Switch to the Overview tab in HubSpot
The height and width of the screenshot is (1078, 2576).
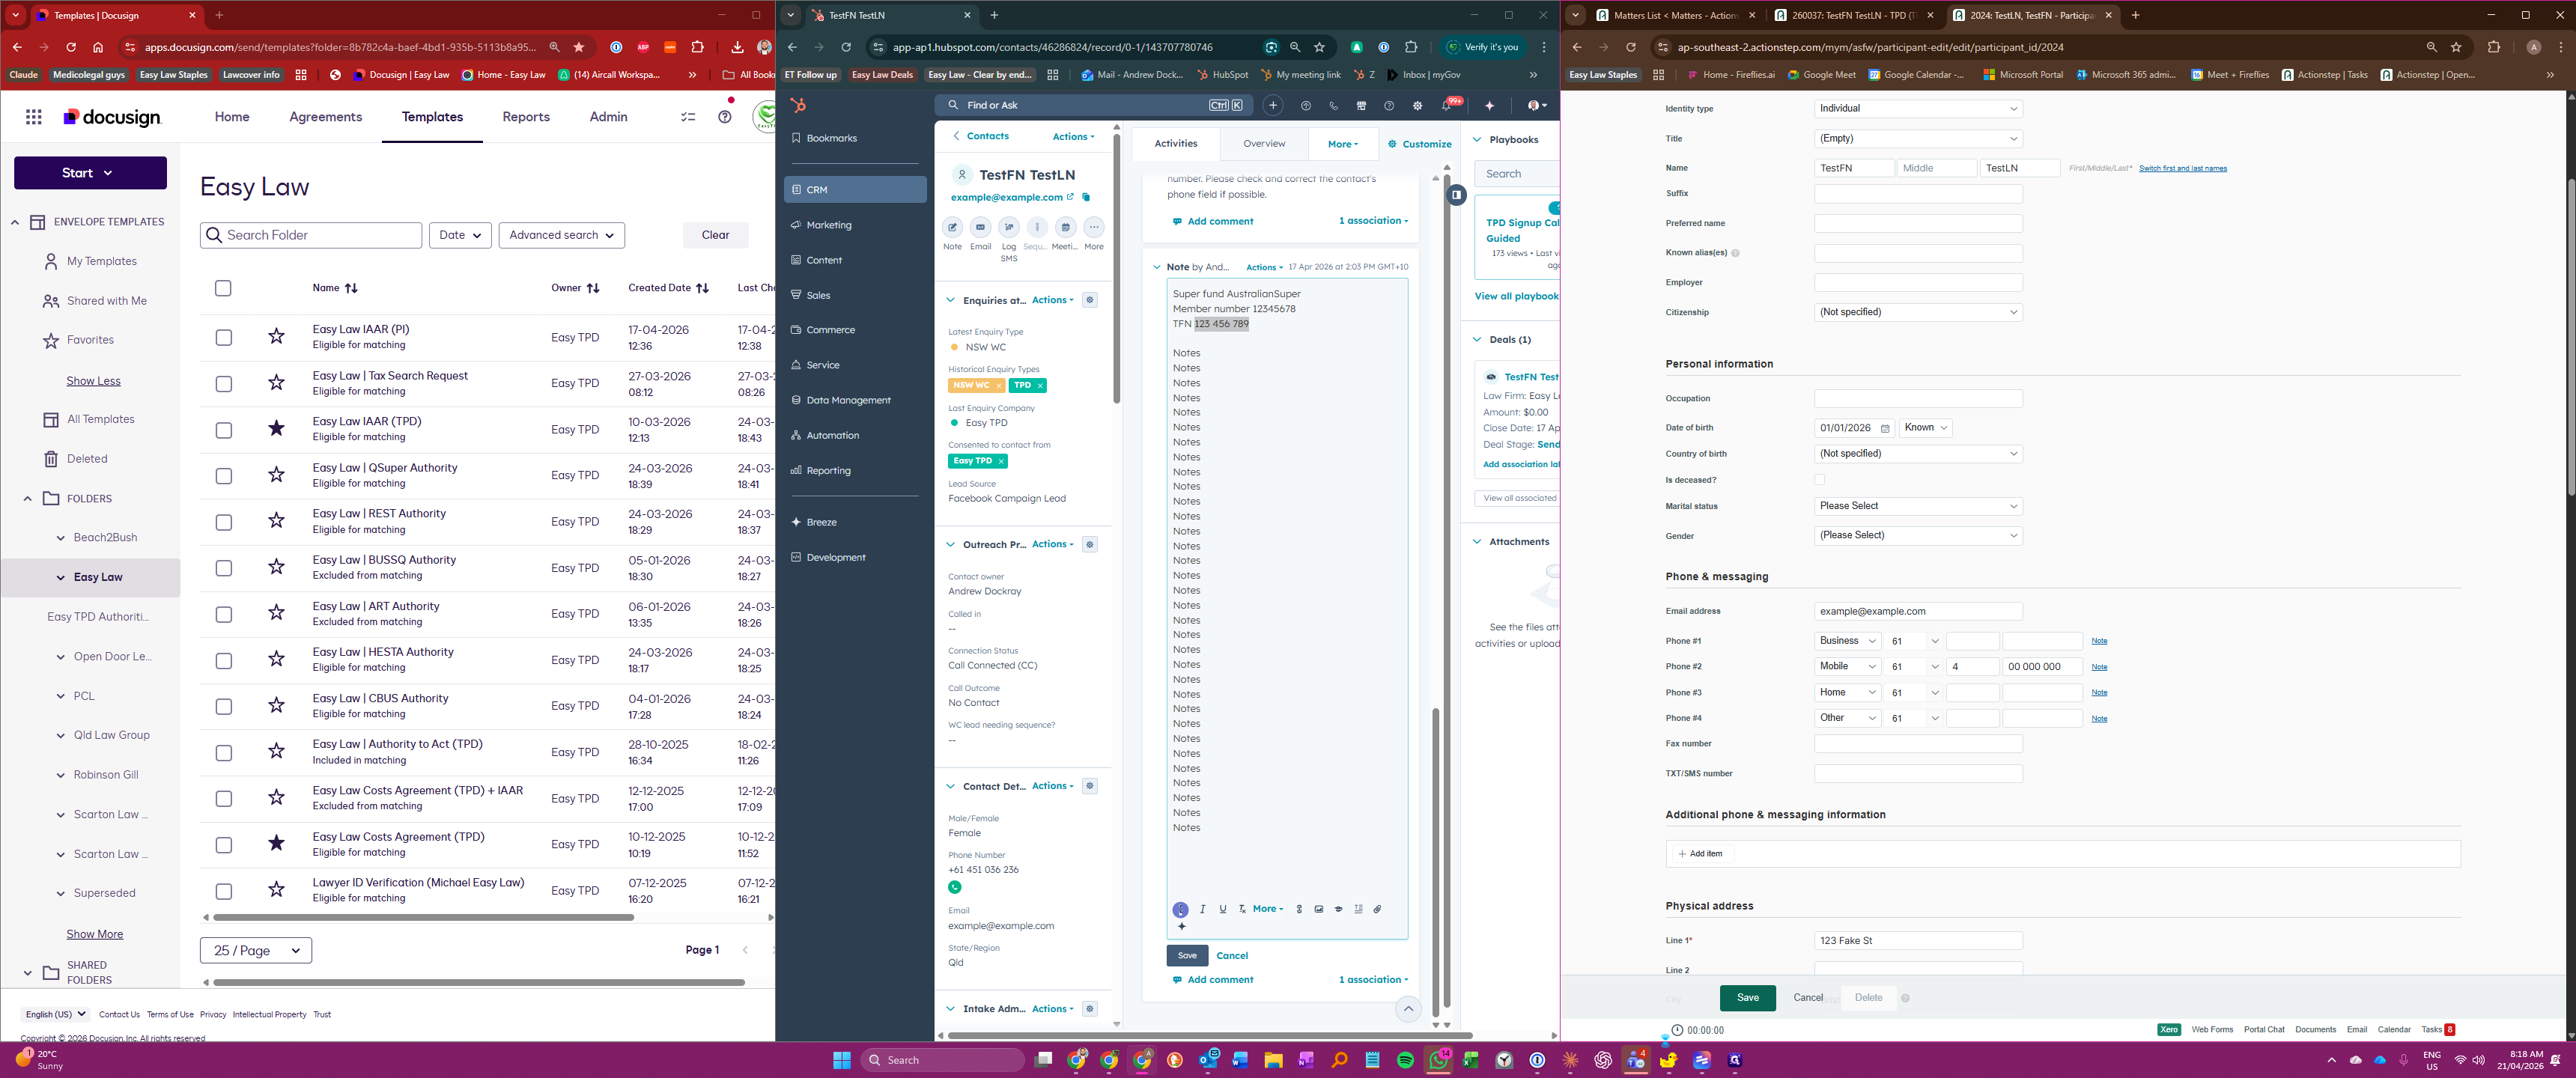point(1263,144)
